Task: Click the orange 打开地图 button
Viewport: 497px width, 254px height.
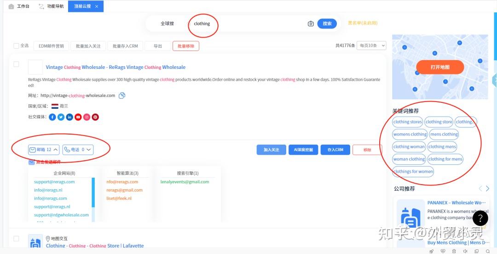Action: tap(440, 67)
